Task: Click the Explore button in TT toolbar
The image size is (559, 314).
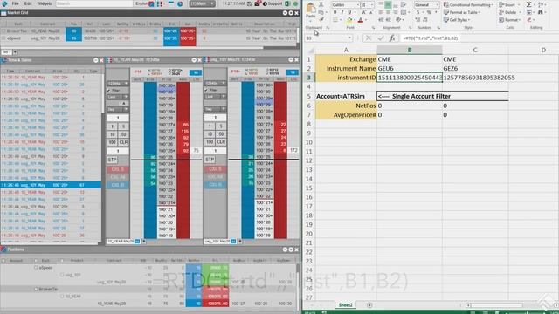Action: click(x=141, y=3)
